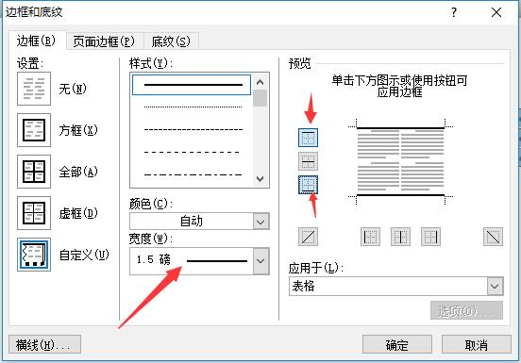Select the dotted line style
Image resolution: width=521 pixels, height=363 pixels.
193,107
